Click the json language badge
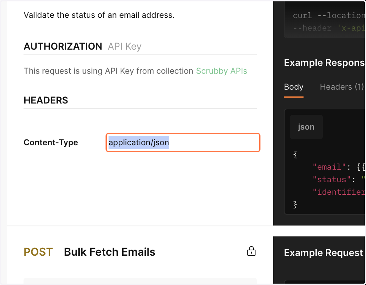This screenshot has width=366, height=285. (x=306, y=127)
